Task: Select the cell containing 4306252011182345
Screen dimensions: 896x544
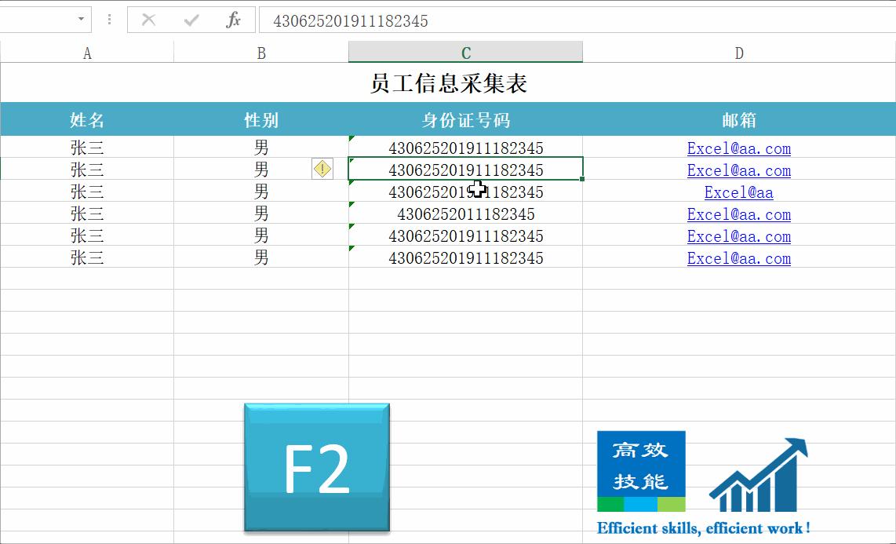Action: (x=465, y=214)
